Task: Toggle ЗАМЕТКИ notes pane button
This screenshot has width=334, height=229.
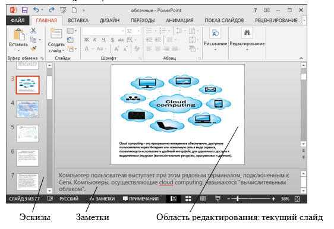Action: 102,199
